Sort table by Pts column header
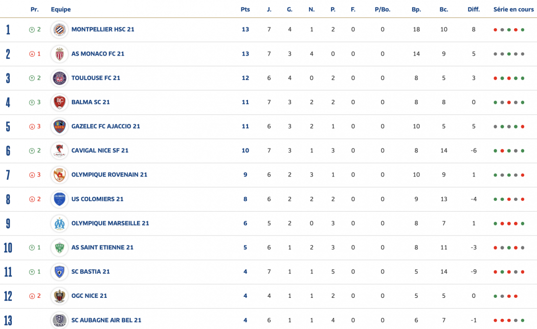The height and width of the screenshot is (329, 537). pyautogui.click(x=245, y=9)
